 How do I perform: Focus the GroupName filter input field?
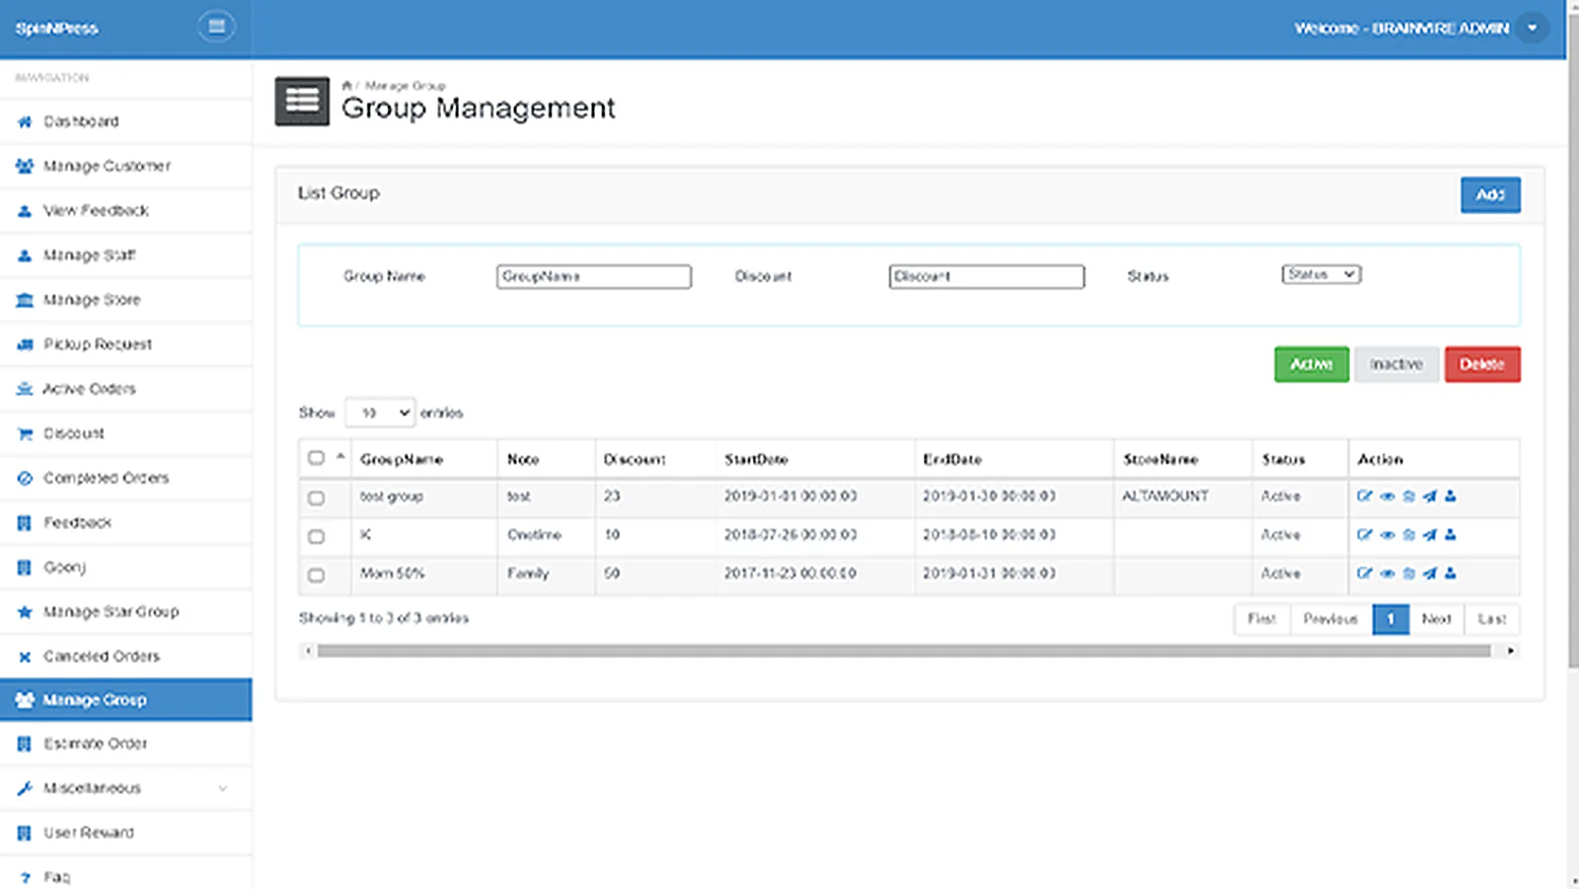click(x=594, y=276)
